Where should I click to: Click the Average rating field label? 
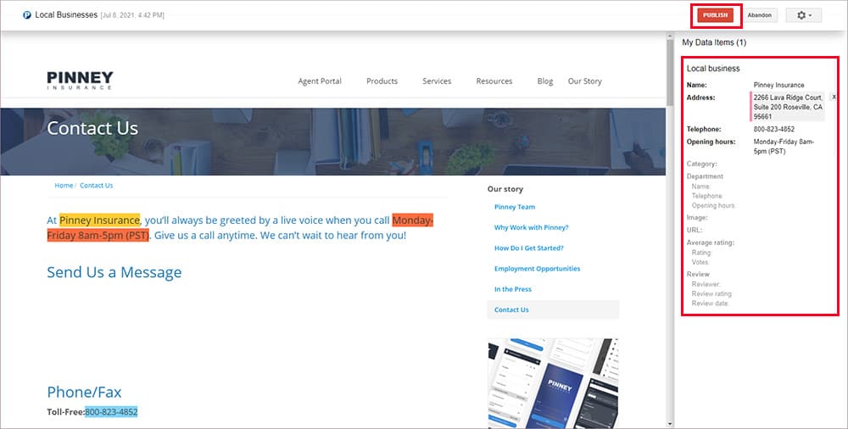point(710,242)
